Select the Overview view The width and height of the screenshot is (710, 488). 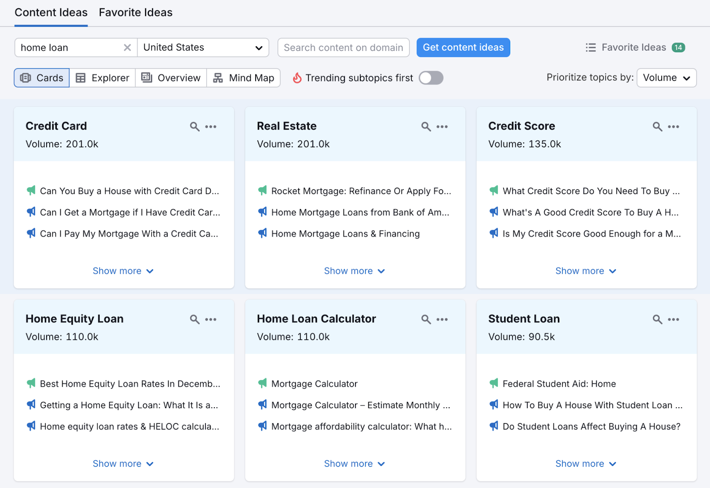[x=171, y=78]
